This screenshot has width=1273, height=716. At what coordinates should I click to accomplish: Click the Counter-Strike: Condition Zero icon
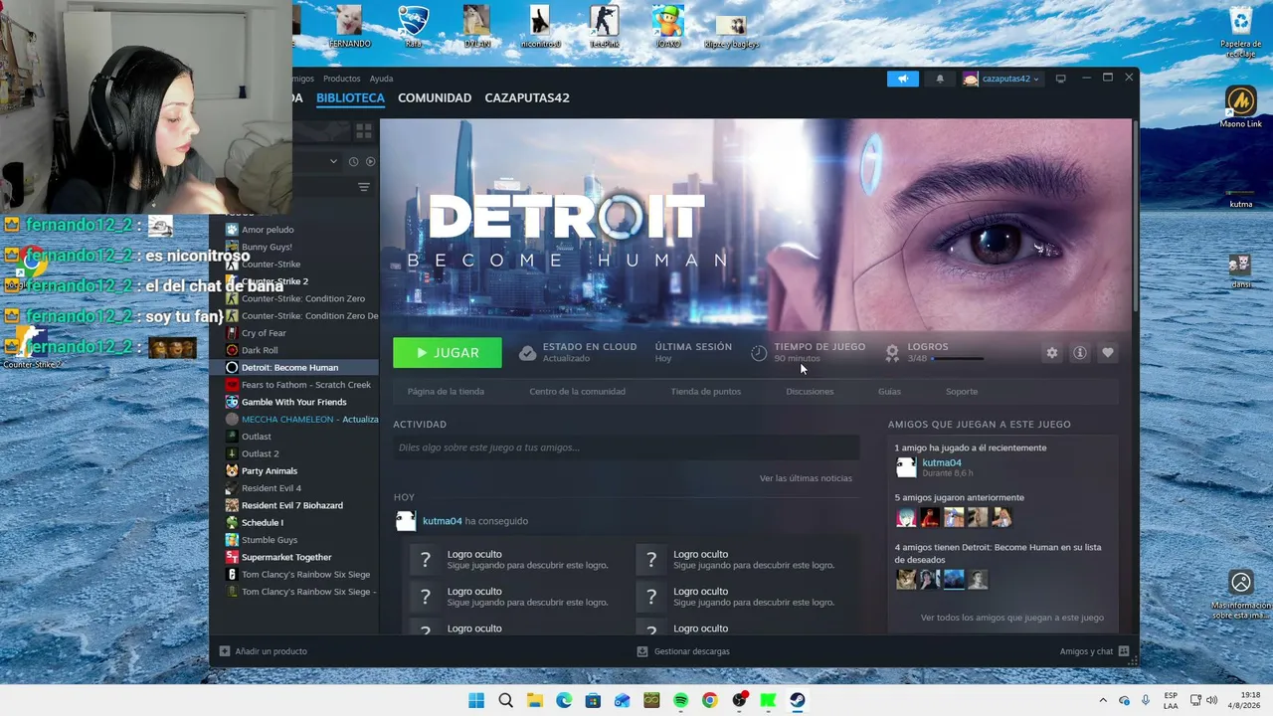(232, 298)
